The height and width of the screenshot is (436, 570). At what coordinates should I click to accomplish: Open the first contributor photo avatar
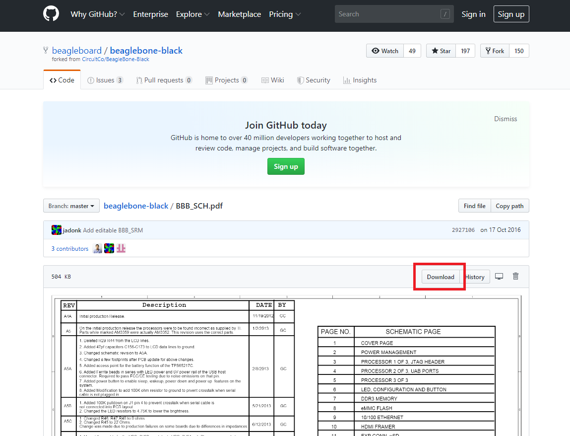coord(97,249)
